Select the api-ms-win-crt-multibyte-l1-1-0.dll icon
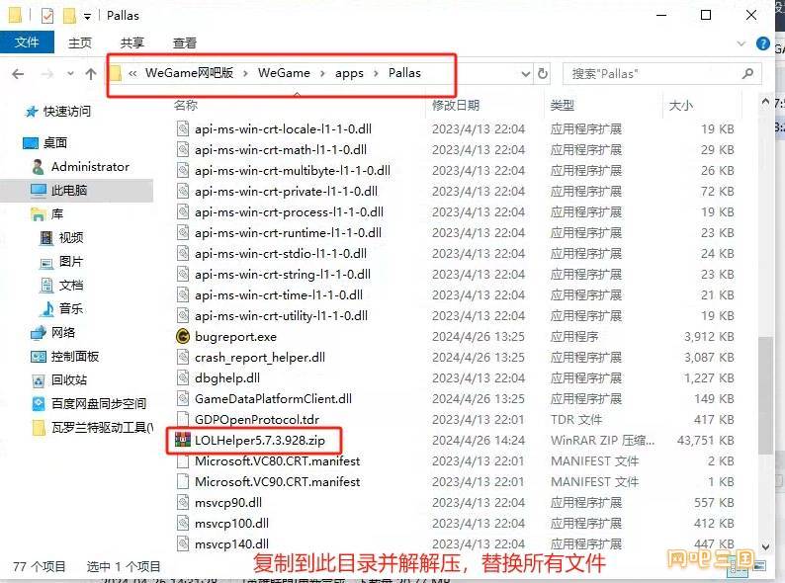The height and width of the screenshot is (583, 785). [183, 170]
